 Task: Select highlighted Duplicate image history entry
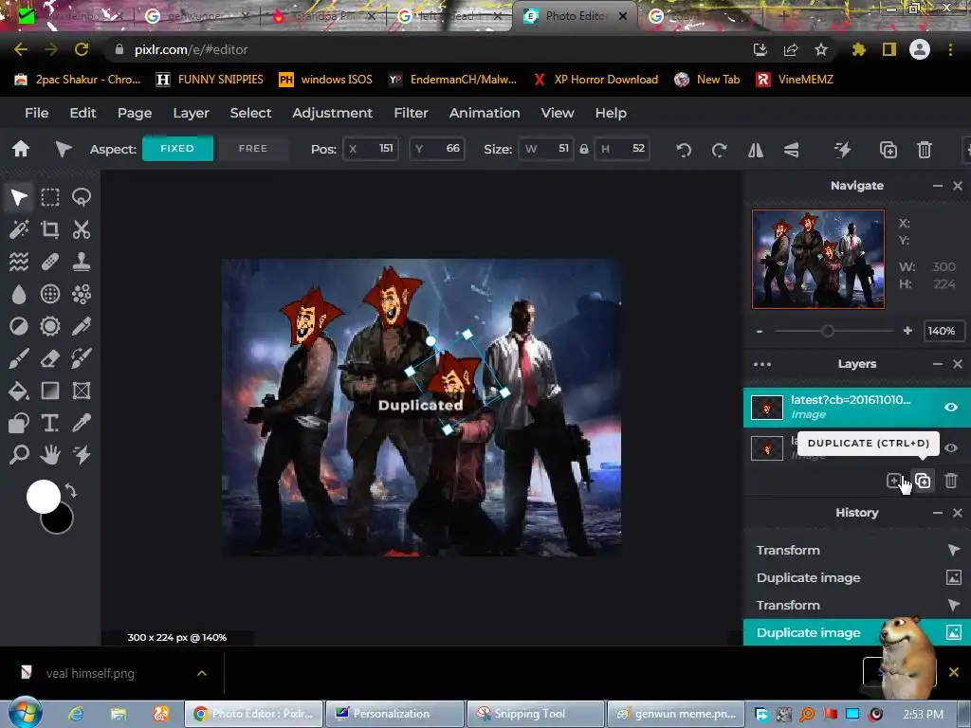coord(857,632)
